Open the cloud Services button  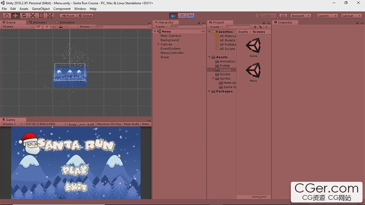283,16
